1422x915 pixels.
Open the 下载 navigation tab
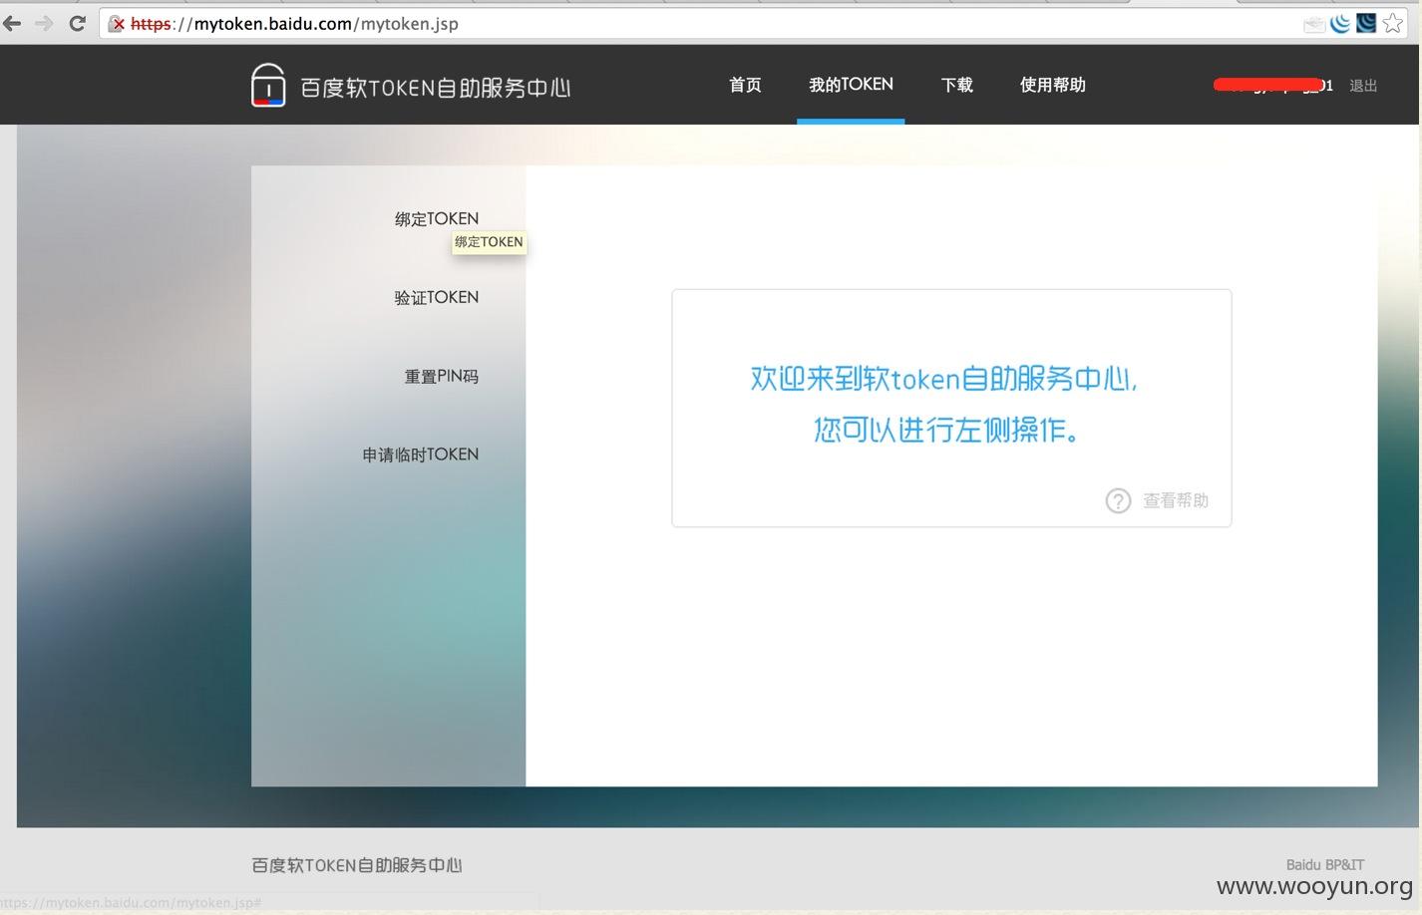coord(956,85)
